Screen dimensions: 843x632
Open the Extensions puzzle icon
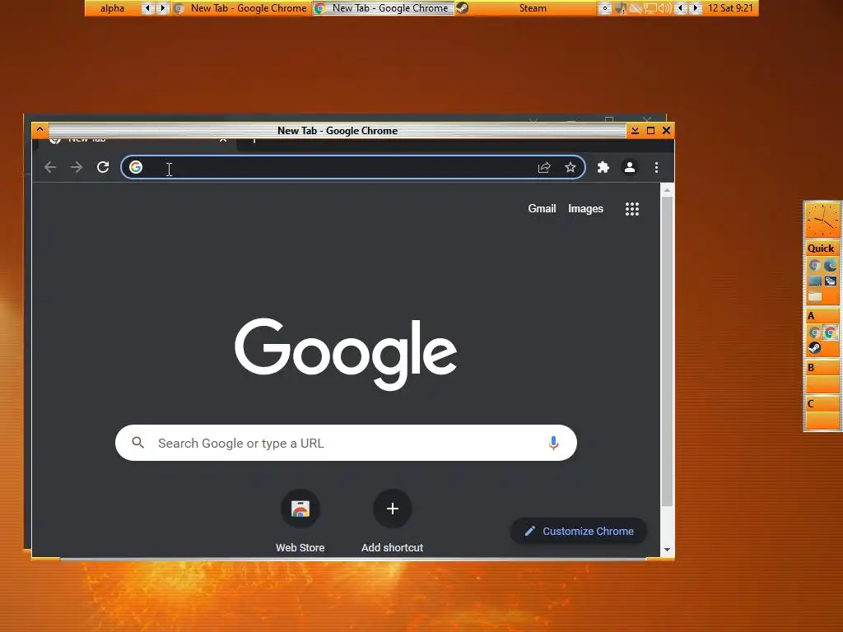point(603,168)
